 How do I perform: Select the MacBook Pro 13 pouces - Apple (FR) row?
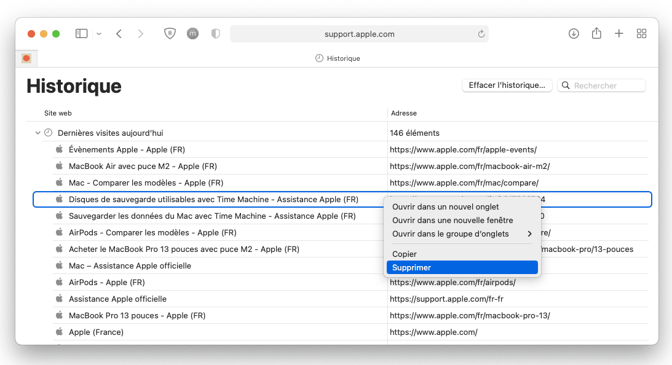point(342,316)
